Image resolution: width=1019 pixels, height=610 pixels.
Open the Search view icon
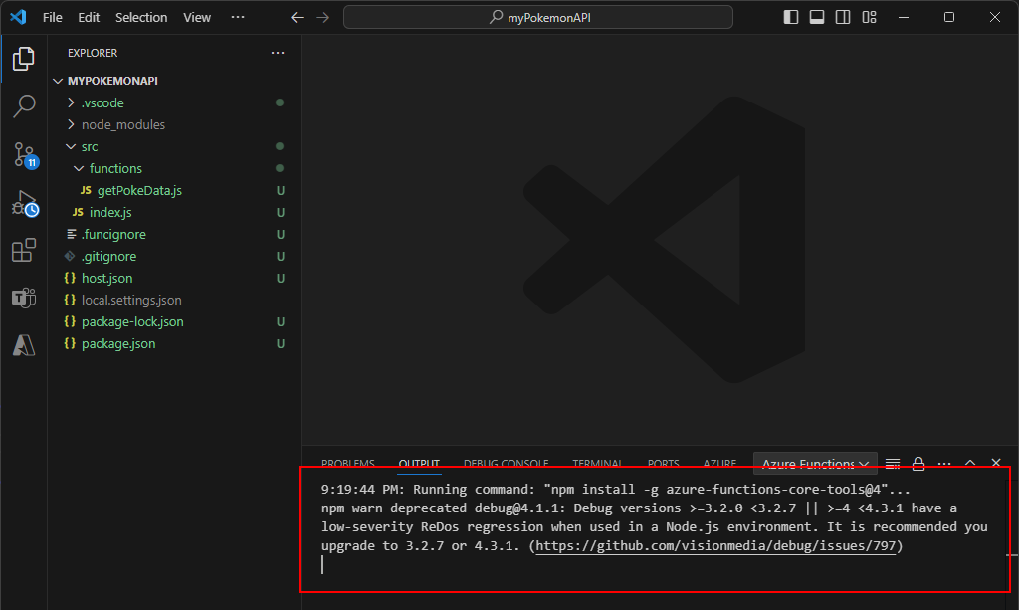pyautogui.click(x=24, y=105)
